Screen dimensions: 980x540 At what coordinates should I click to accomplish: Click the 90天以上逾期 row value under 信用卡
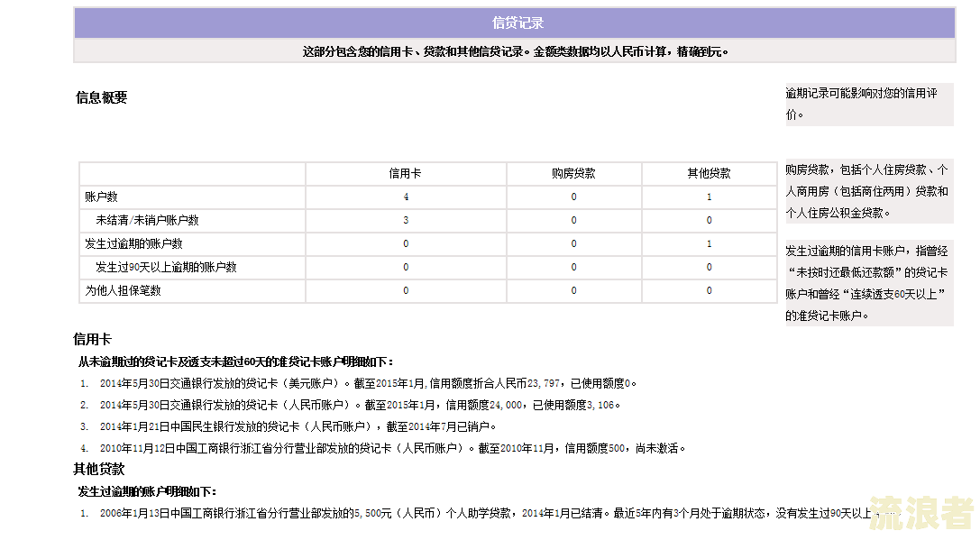pyautogui.click(x=406, y=267)
